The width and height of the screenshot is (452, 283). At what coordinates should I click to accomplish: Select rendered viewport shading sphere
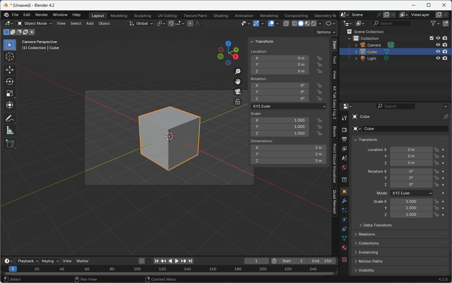[314, 23]
